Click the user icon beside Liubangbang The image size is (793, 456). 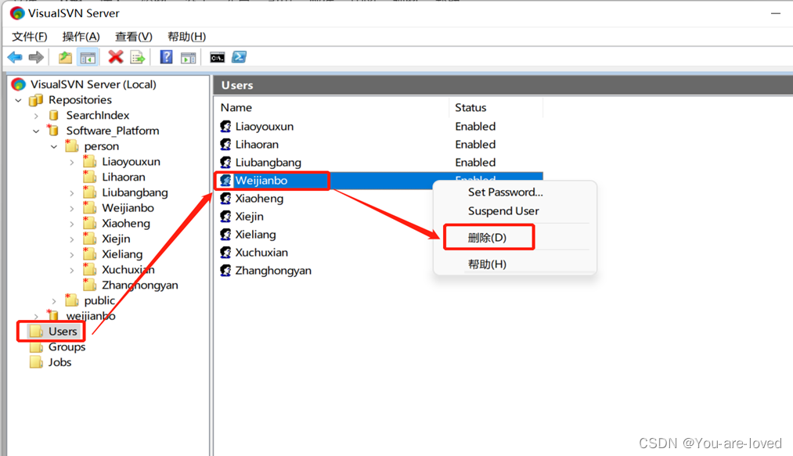[x=225, y=162]
